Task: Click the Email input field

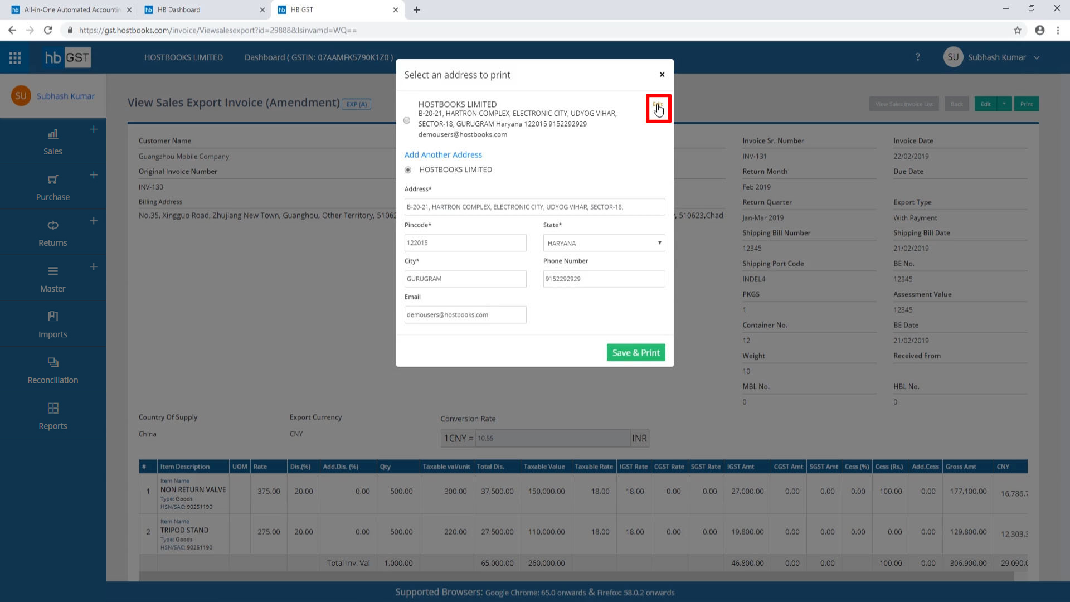Action: [x=465, y=315]
